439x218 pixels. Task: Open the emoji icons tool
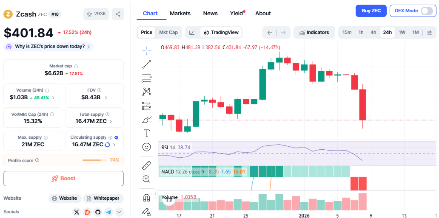(147, 147)
